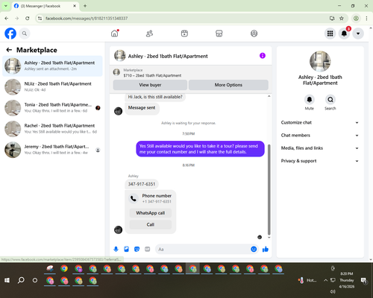Open Windows action center notifications icon
The image size is (373, 298).
pyautogui.click(x=363, y=280)
